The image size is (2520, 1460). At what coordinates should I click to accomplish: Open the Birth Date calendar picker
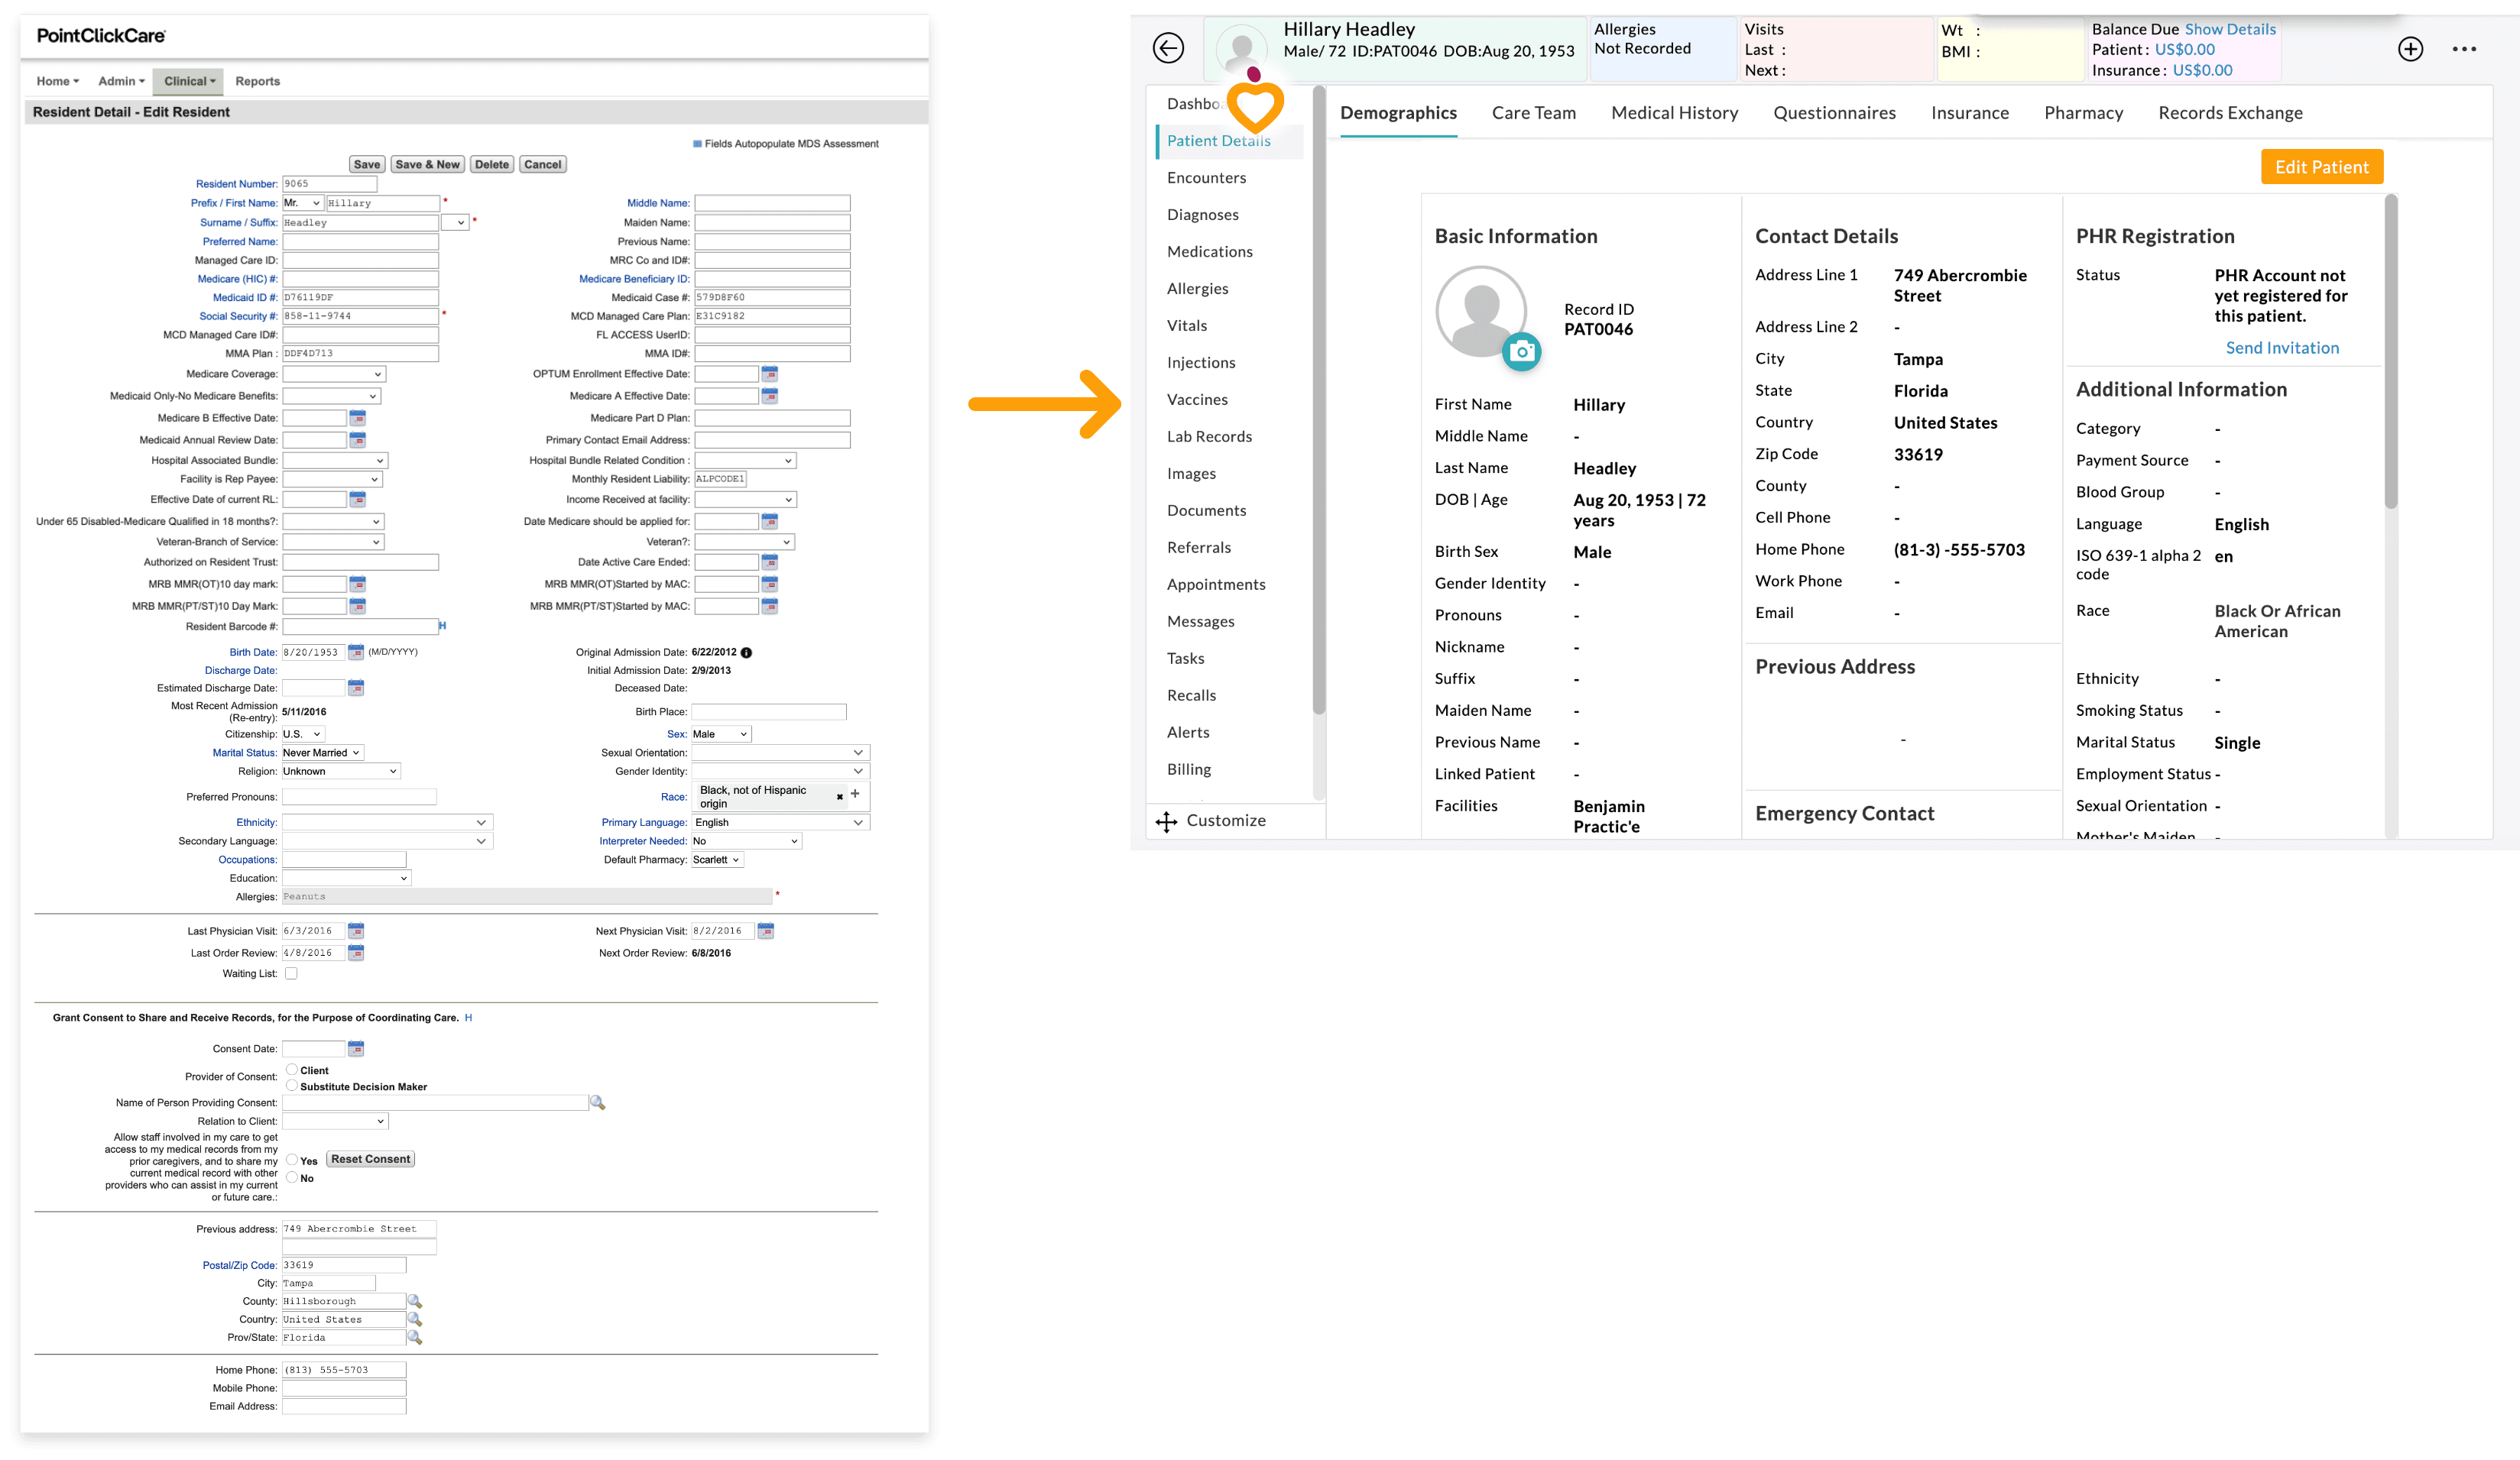point(356,652)
